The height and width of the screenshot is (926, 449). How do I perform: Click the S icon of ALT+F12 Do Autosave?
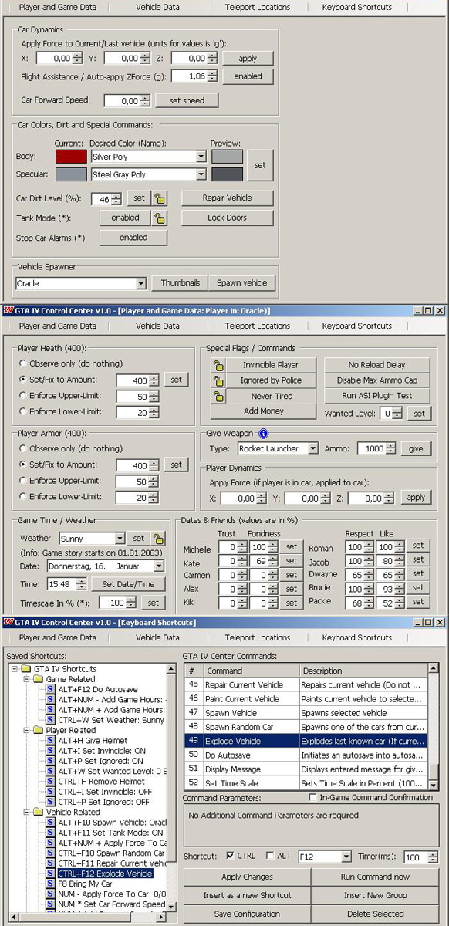pyautogui.click(x=50, y=689)
